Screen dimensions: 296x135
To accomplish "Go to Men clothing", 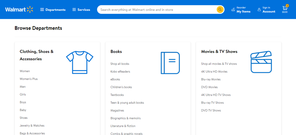I will coord(23,87).
